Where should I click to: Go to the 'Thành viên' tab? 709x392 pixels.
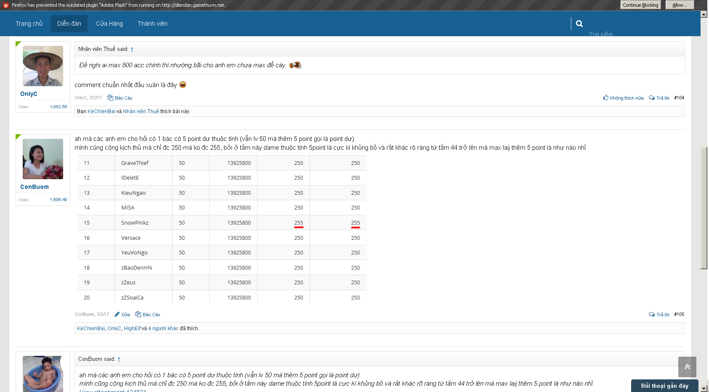(x=152, y=24)
